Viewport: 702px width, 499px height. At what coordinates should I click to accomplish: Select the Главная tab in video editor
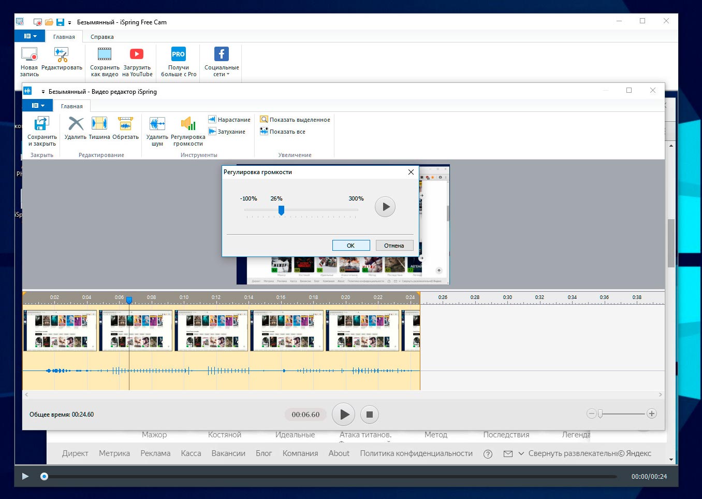tap(71, 106)
